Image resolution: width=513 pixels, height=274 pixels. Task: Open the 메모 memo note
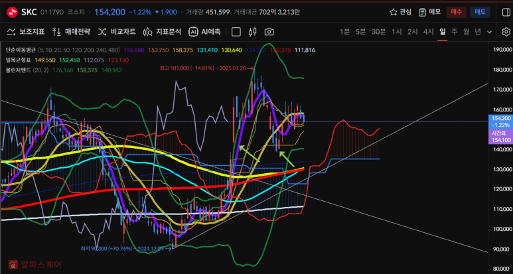pos(429,12)
